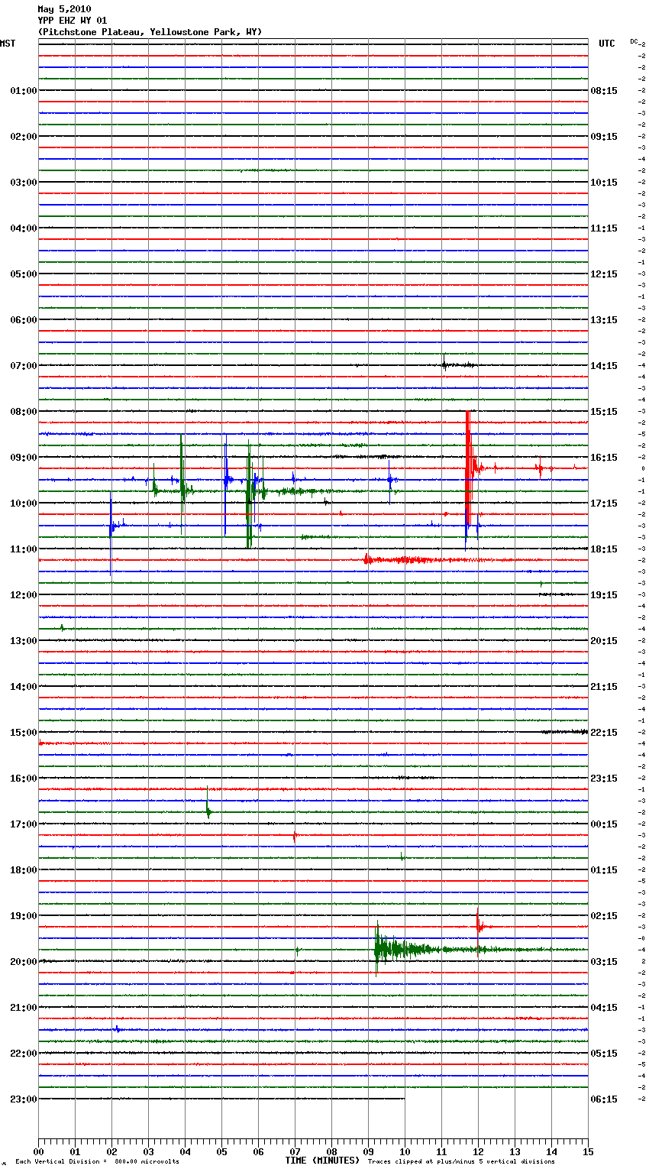The image size is (649, 1172).
Task: Click the 08:15 UTC row label
Action: tap(604, 91)
